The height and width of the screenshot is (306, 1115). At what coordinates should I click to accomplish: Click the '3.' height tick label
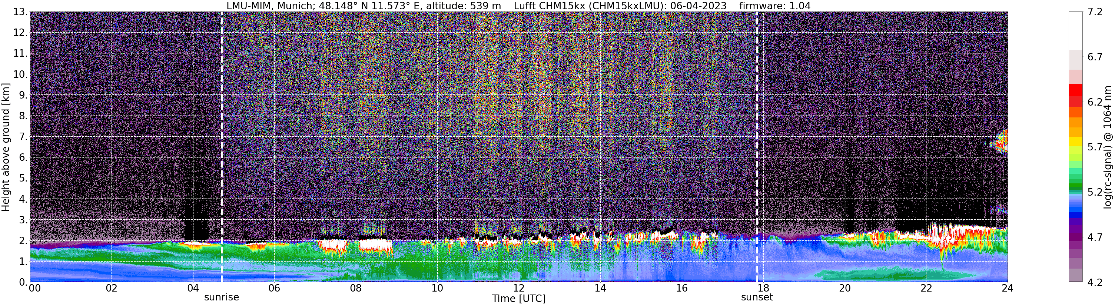23,219
